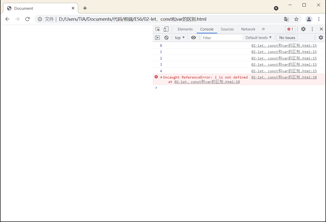Open the Default levels dropdown

coord(258,38)
